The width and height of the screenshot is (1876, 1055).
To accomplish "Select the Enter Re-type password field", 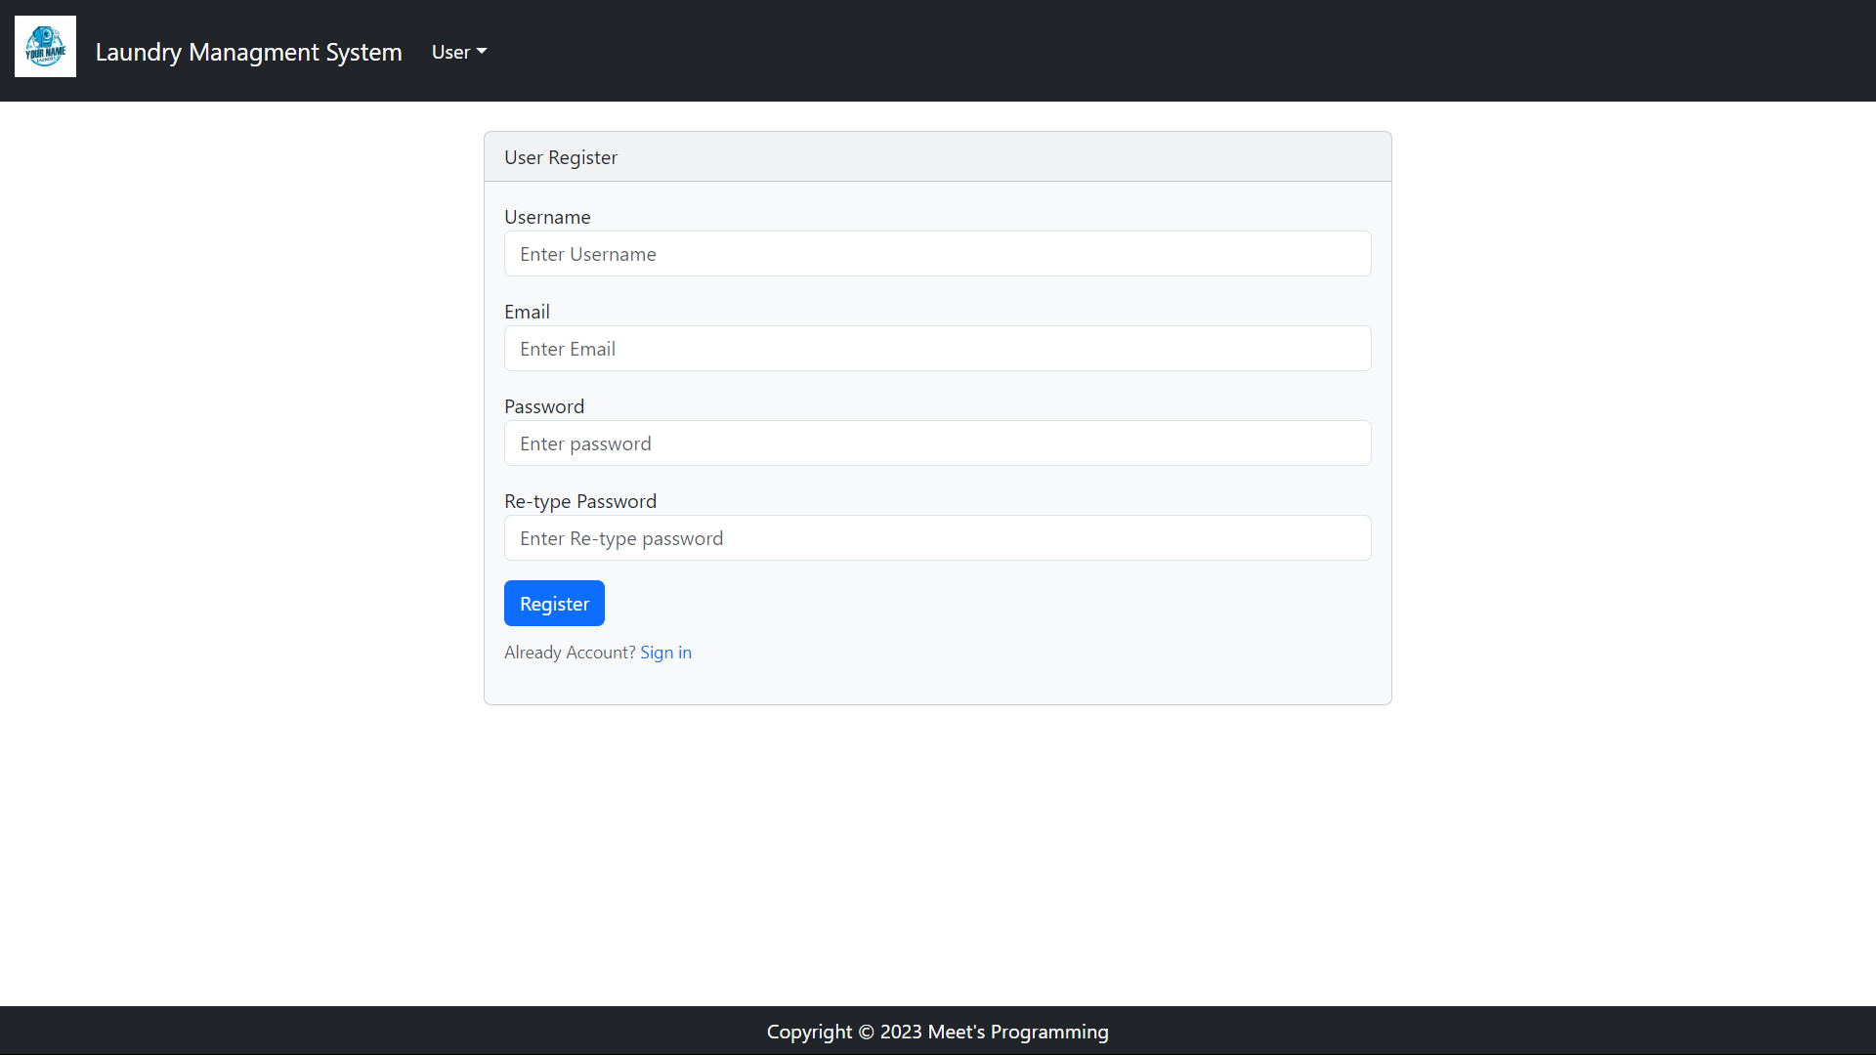I will (937, 538).
